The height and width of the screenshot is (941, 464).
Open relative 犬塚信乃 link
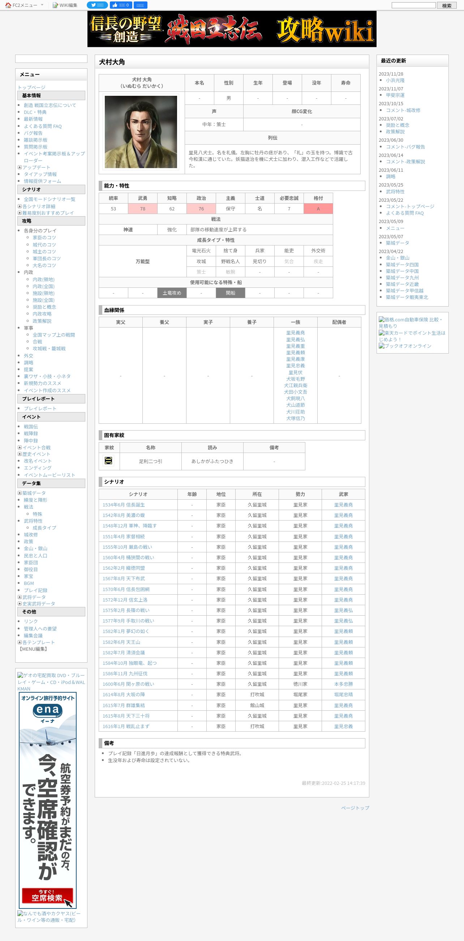(x=295, y=419)
